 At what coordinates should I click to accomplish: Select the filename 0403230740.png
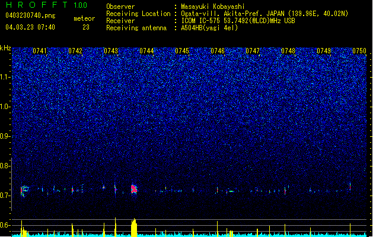click(x=30, y=15)
